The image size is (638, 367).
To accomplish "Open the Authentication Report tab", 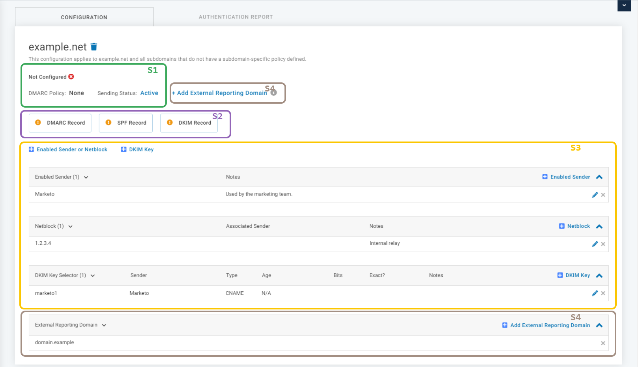I will [x=236, y=17].
